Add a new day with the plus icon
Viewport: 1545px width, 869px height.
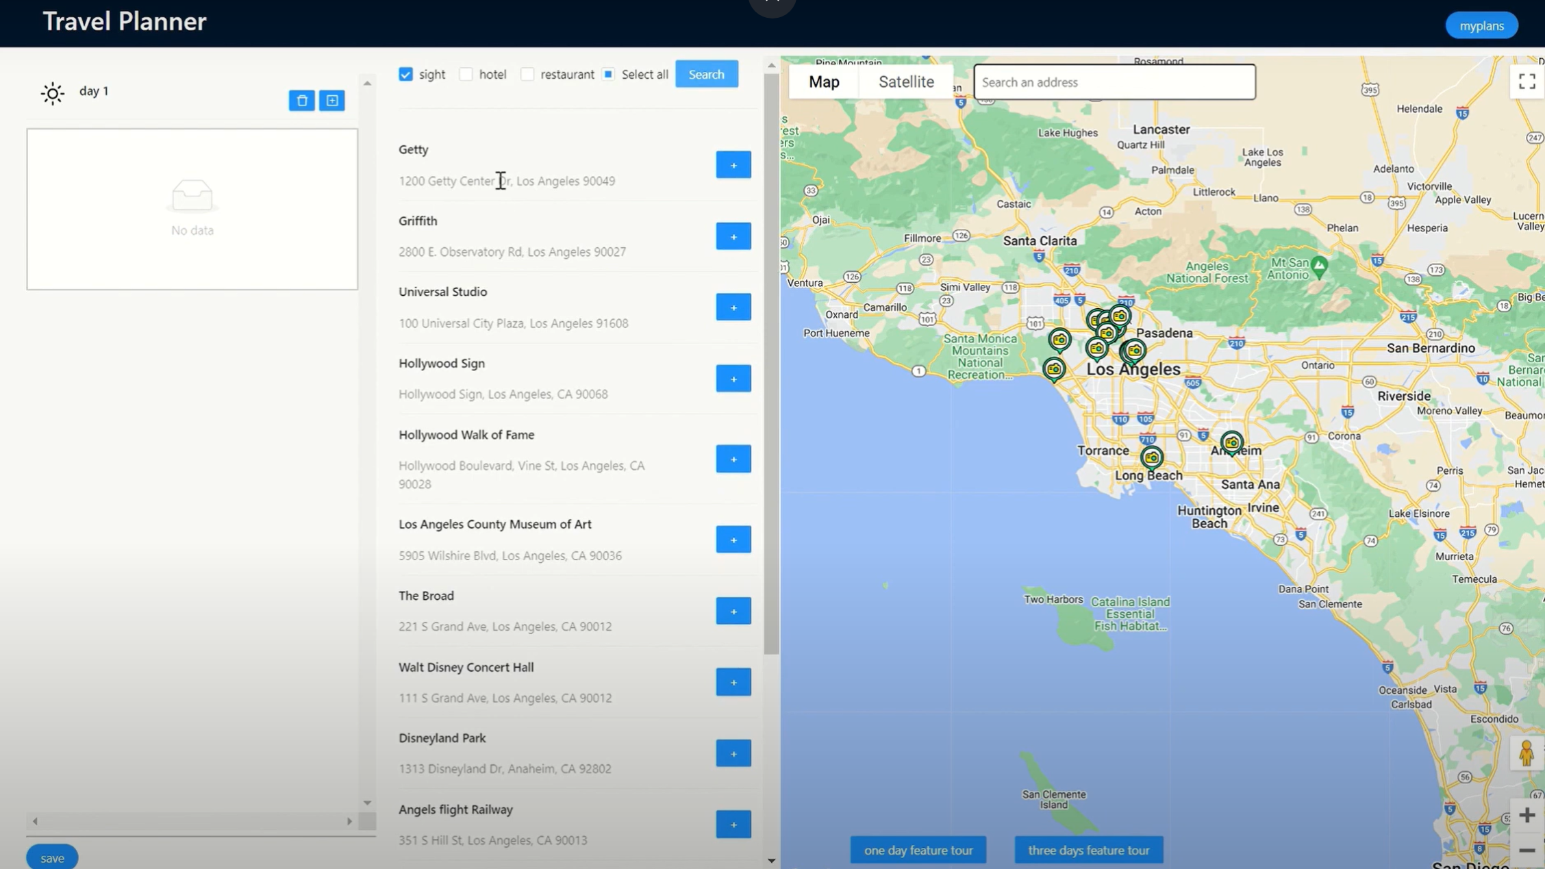[x=332, y=100]
